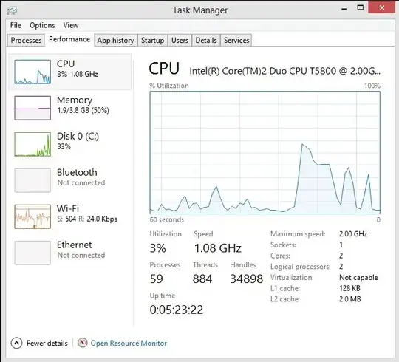The width and height of the screenshot is (399, 362).
Task: Open the File menu
Action: (16, 25)
